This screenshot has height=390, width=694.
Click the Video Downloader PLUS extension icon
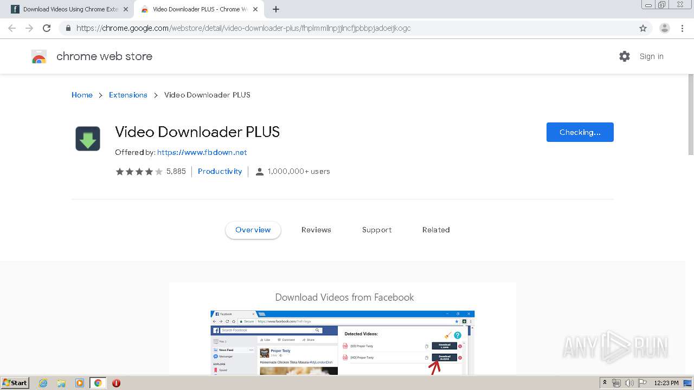(x=88, y=139)
